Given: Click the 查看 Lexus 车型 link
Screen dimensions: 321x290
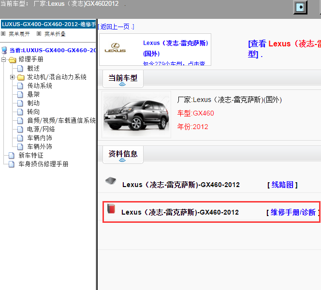Looking at the screenshot, I should (284, 49).
